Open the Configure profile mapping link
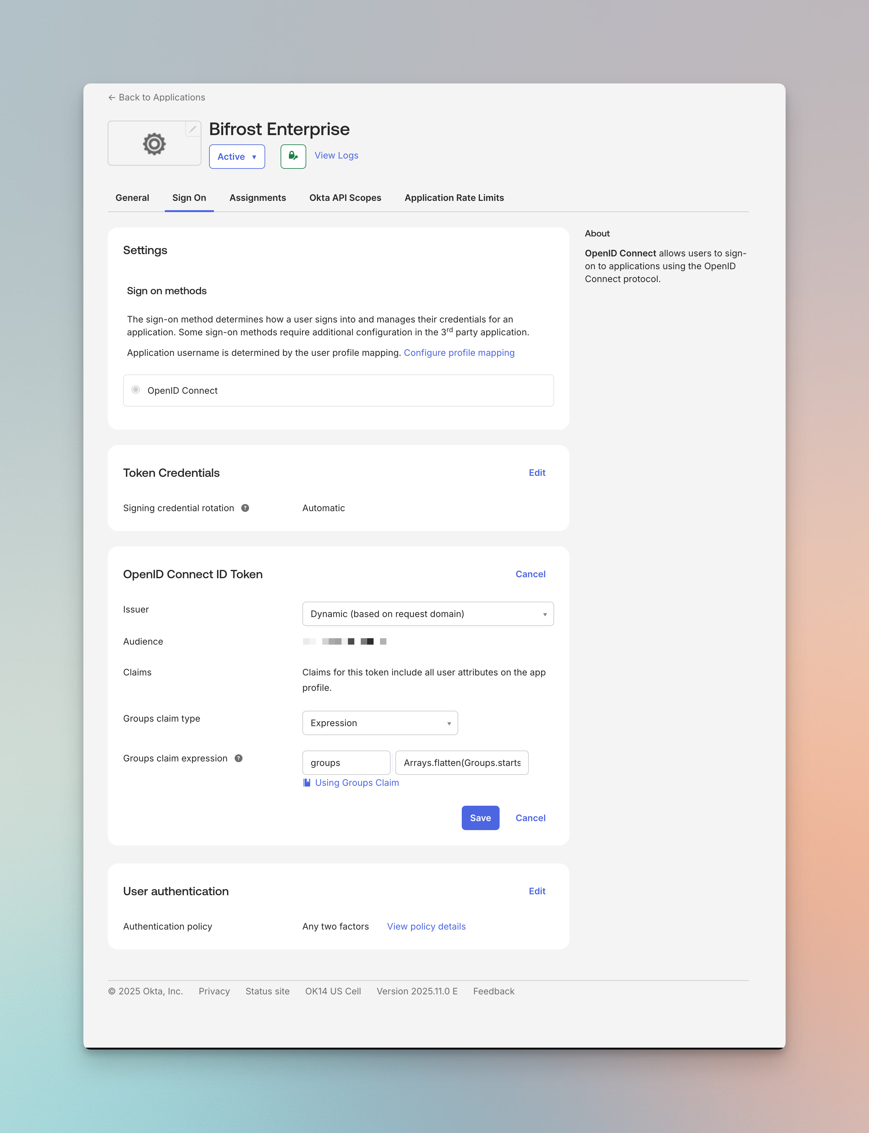The height and width of the screenshot is (1133, 869). 459,352
